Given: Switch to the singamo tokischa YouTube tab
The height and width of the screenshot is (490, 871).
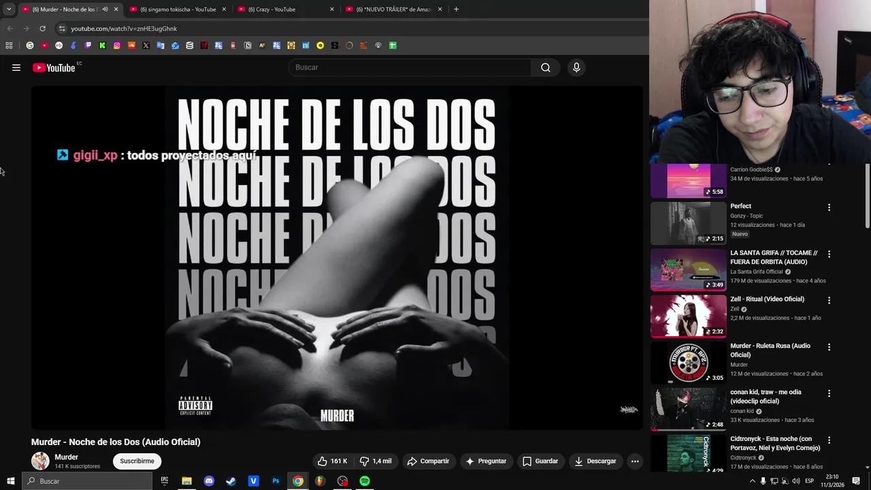Looking at the screenshot, I should click(x=178, y=10).
